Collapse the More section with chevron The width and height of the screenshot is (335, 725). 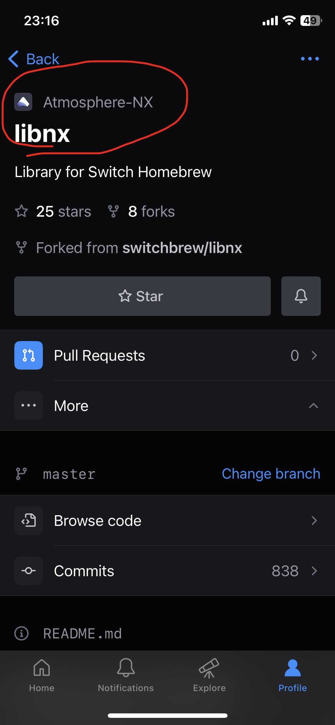(314, 406)
